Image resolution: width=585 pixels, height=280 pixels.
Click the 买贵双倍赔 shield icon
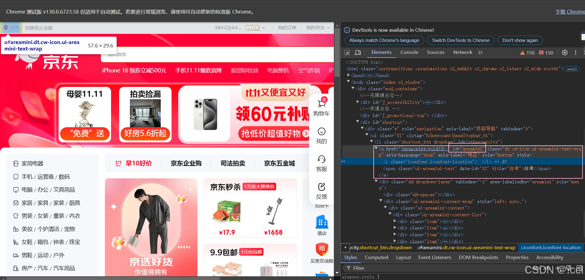pos(322,249)
